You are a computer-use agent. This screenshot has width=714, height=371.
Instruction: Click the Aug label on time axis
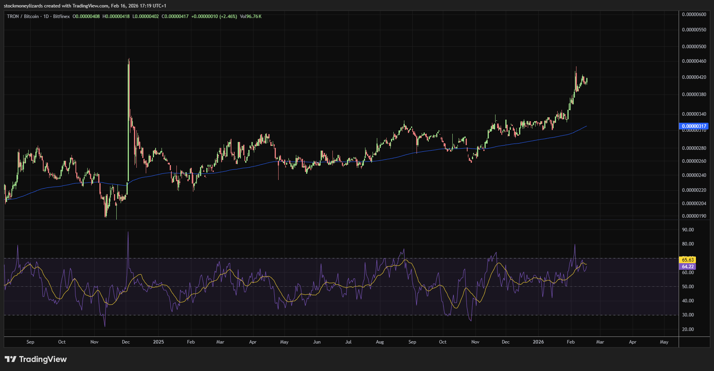point(380,342)
